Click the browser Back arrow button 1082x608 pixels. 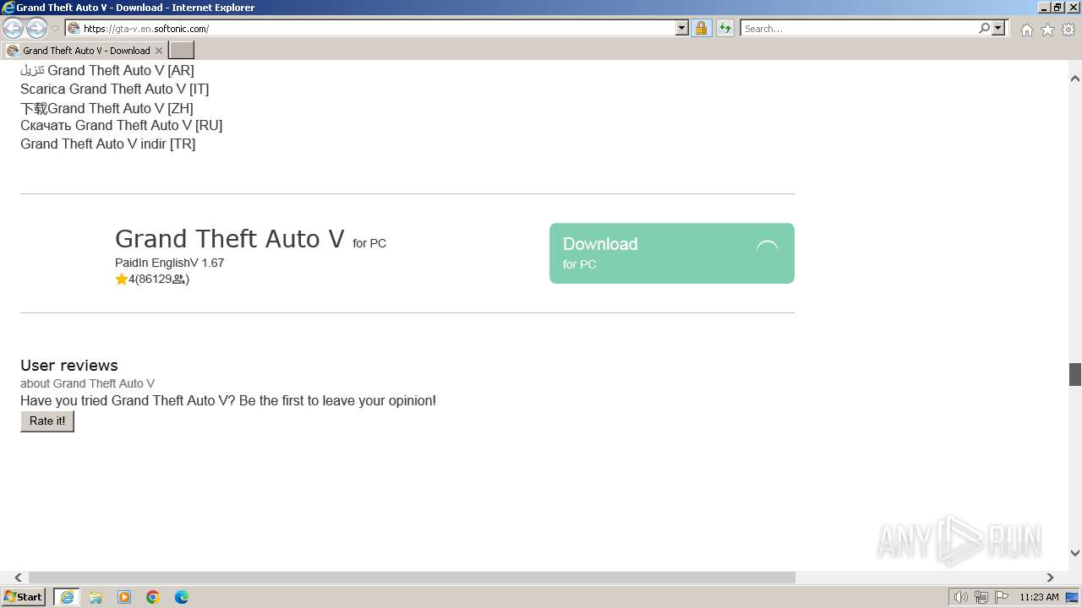[x=13, y=28]
